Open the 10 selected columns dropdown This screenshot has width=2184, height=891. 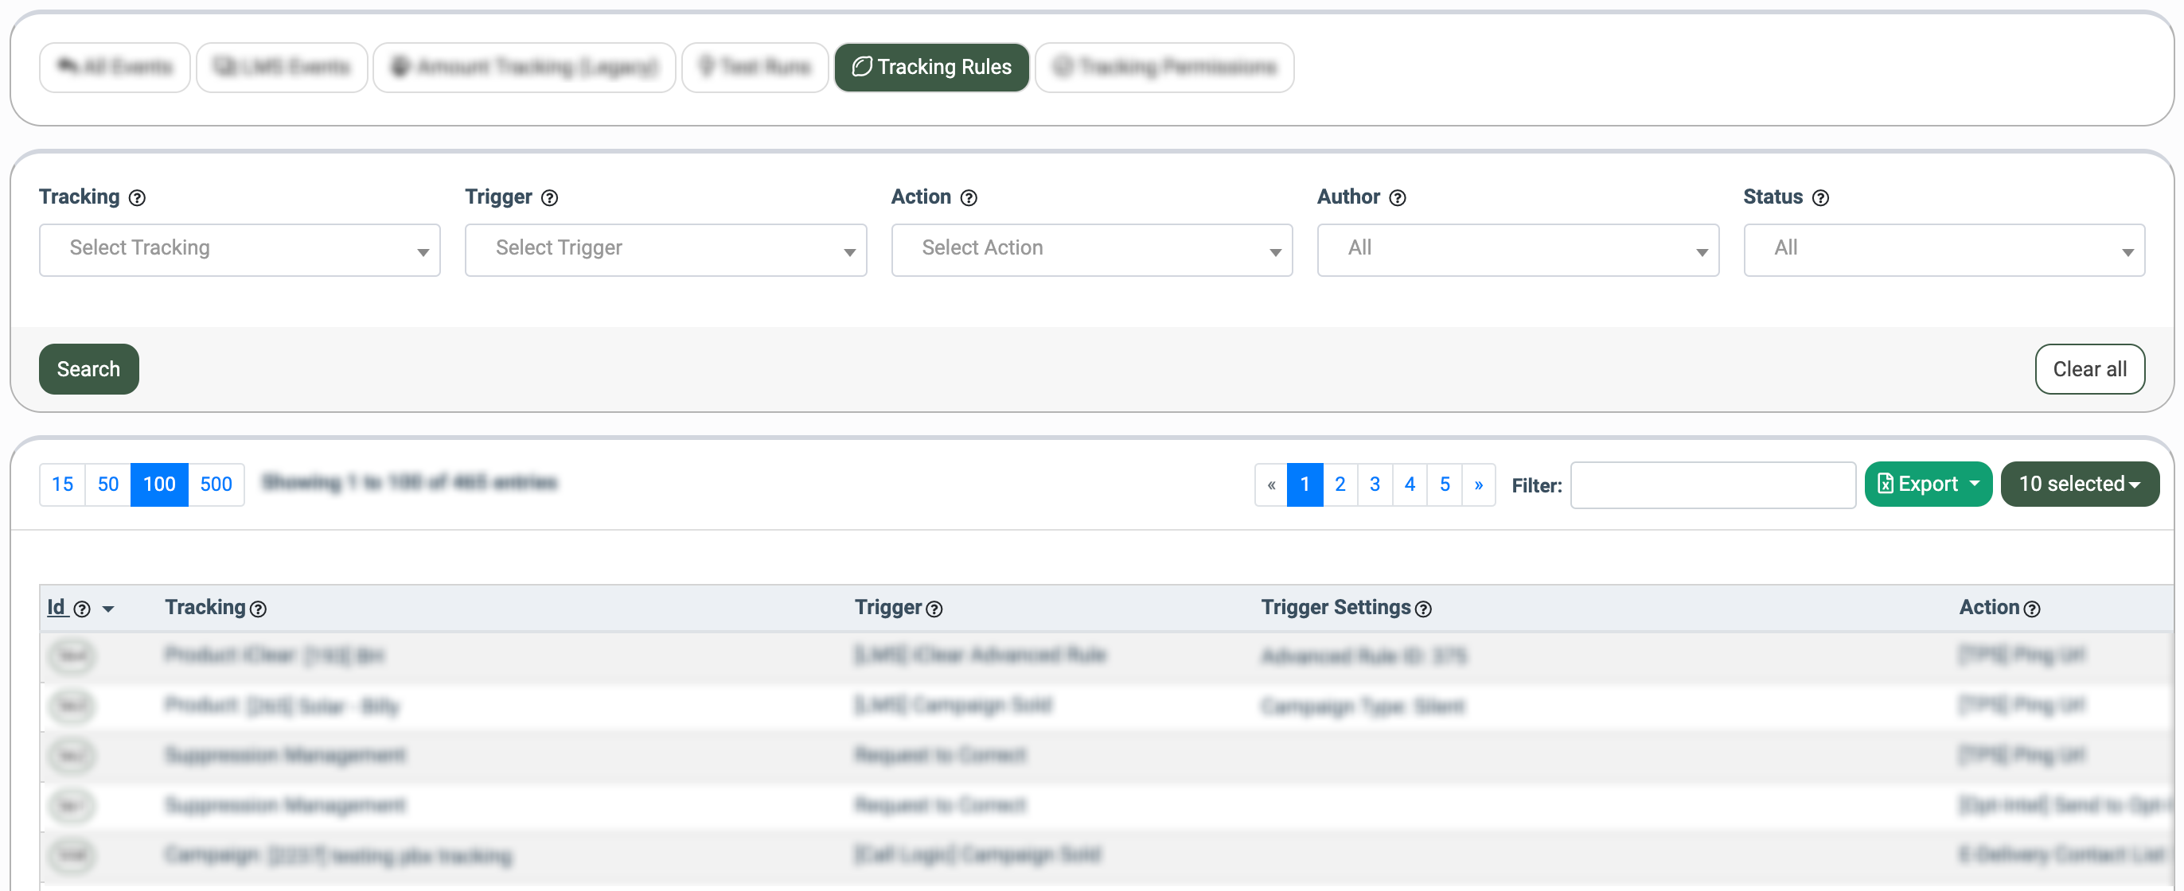[2079, 483]
